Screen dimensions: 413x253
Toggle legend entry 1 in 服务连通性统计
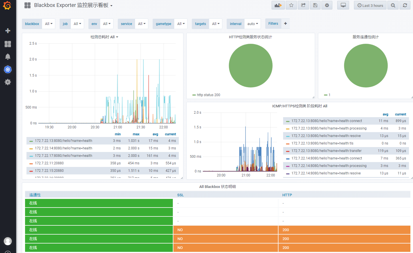pyautogui.click(x=329, y=95)
